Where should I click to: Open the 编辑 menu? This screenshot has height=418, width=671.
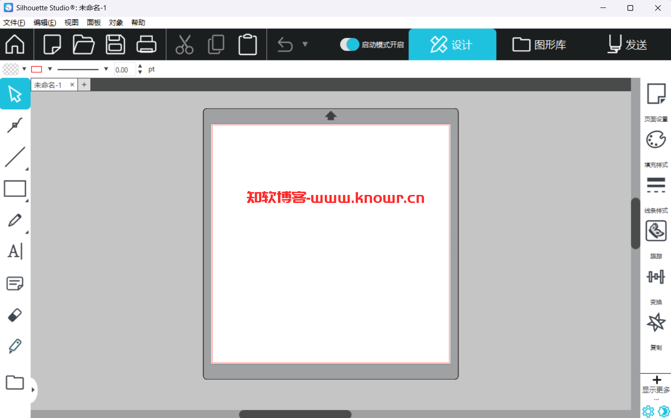[x=45, y=22]
